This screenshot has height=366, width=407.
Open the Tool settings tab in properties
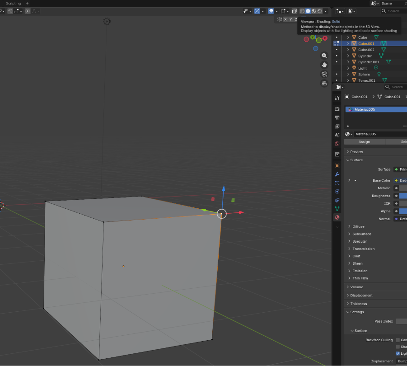click(x=337, y=98)
